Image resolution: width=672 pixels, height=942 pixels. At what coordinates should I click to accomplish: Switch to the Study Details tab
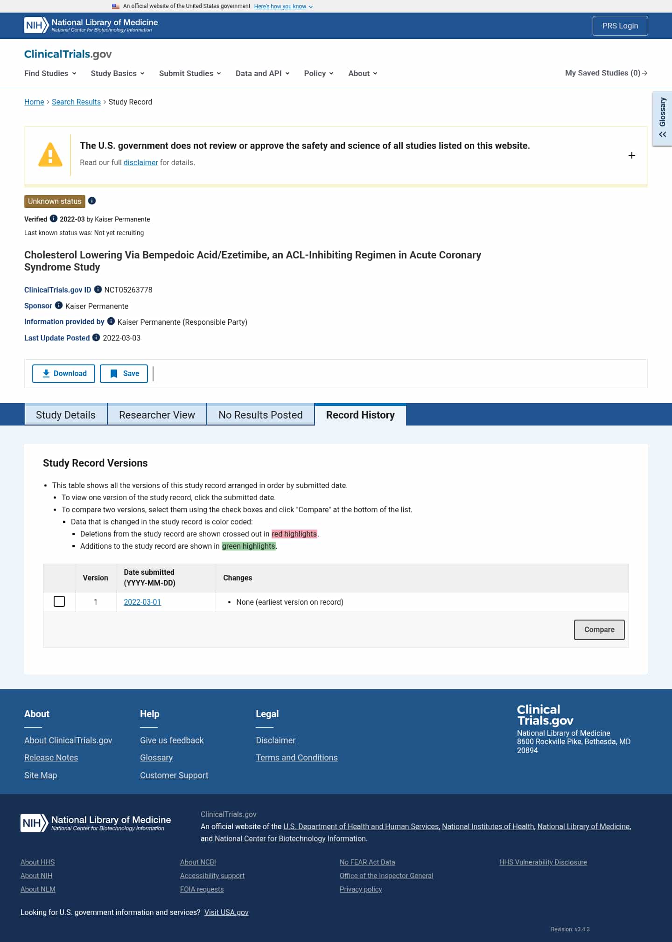(x=66, y=415)
